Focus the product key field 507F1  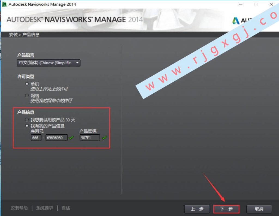click(x=90, y=138)
